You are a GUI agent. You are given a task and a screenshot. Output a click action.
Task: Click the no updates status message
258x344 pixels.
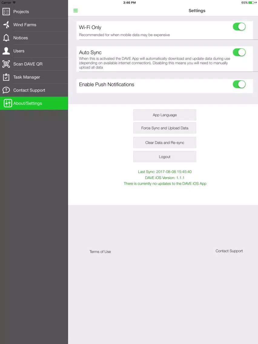click(165, 184)
